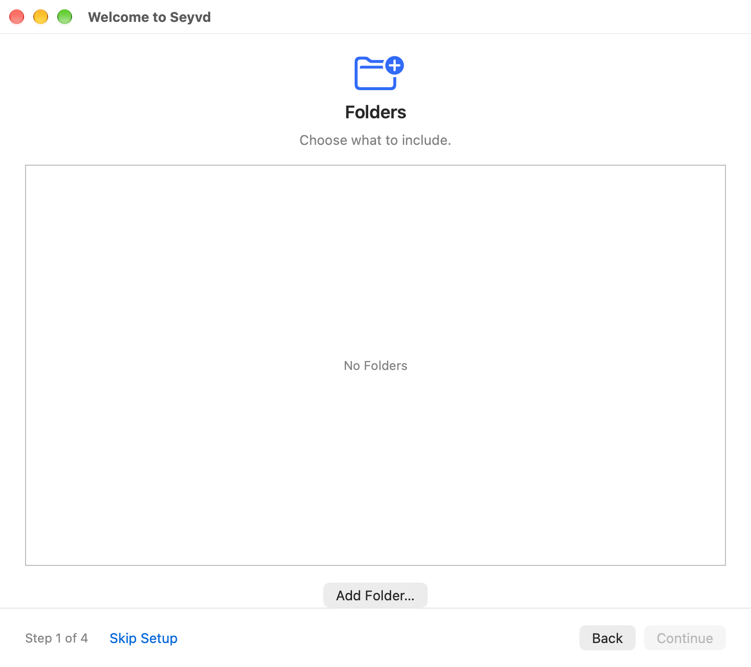The height and width of the screenshot is (667, 751).
Task: Go back with the Back button
Action: click(608, 638)
